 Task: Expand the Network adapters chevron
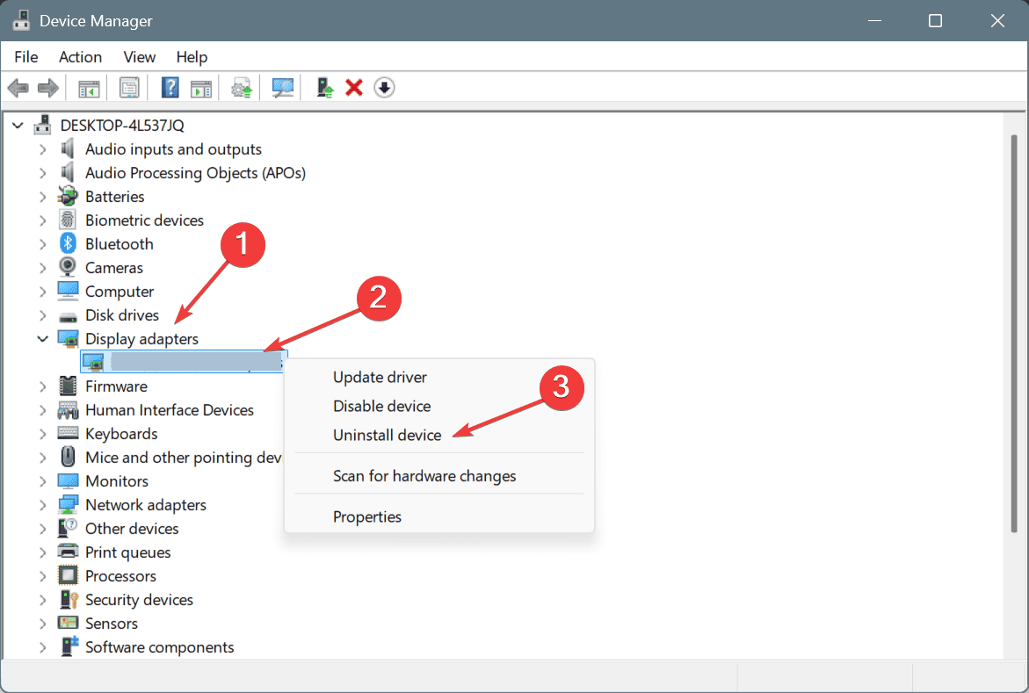point(43,505)
